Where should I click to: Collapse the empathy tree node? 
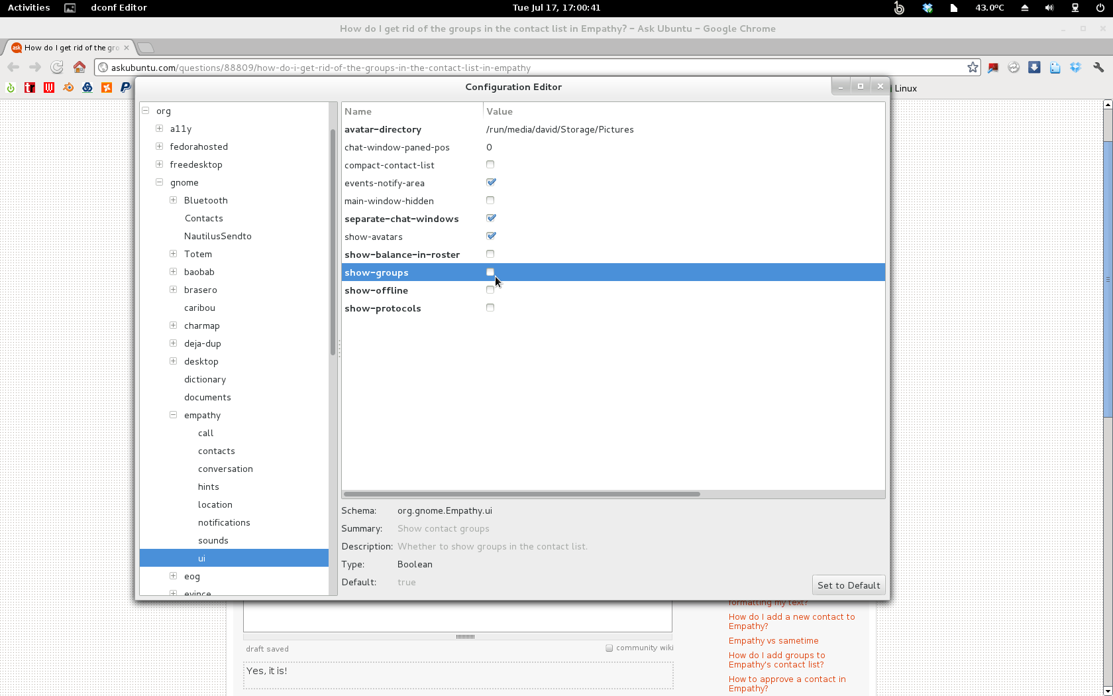click(x=173, y=415)
